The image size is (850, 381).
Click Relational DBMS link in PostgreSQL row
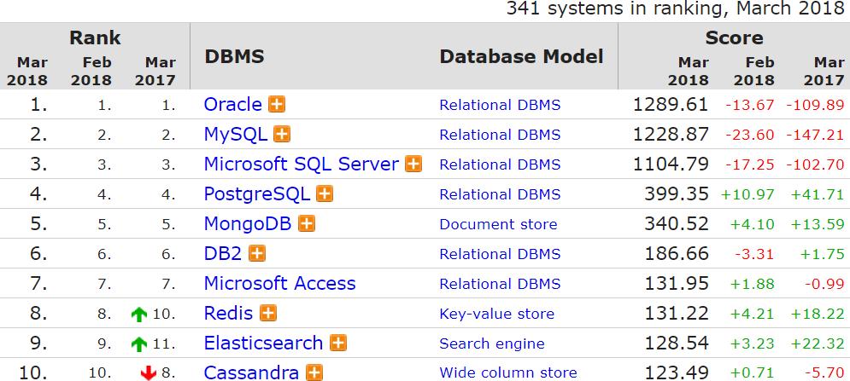[500, 194]
